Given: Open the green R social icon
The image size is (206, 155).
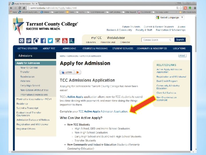Looking at the screenshot, I should pos(72,40).
